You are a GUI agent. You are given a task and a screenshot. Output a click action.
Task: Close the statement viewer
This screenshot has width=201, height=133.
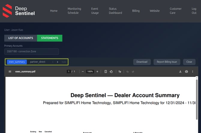tap(189, 62)
